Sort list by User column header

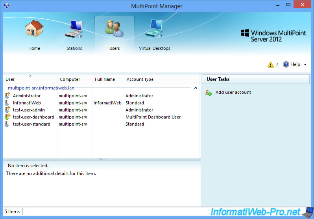pos(10,79)
